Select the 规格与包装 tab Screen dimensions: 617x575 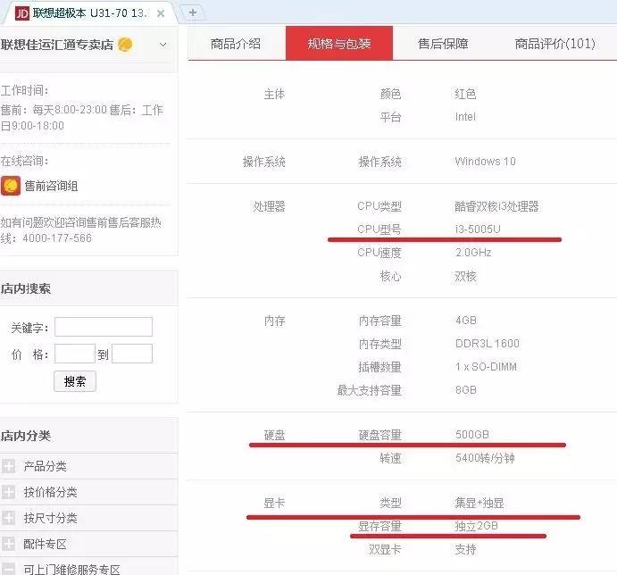(x=339, y=43)
